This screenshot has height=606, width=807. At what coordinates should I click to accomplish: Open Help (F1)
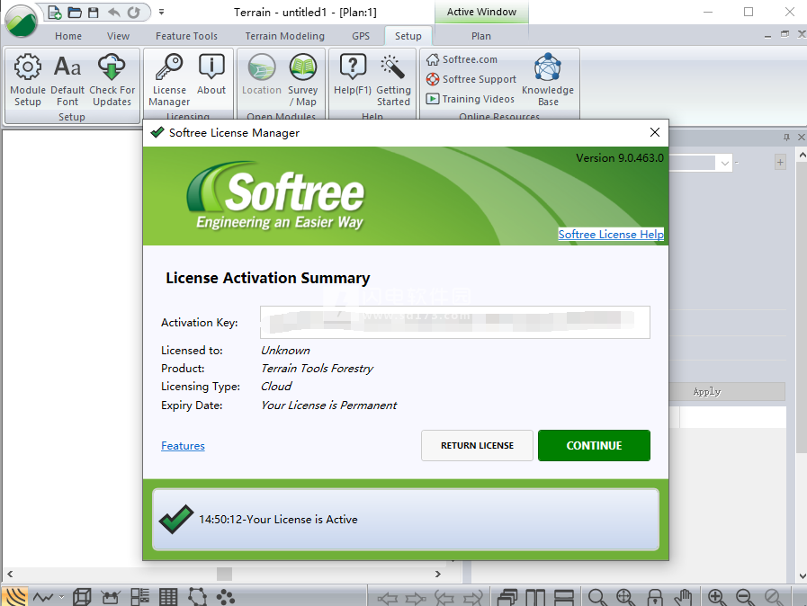click(353, 75)
